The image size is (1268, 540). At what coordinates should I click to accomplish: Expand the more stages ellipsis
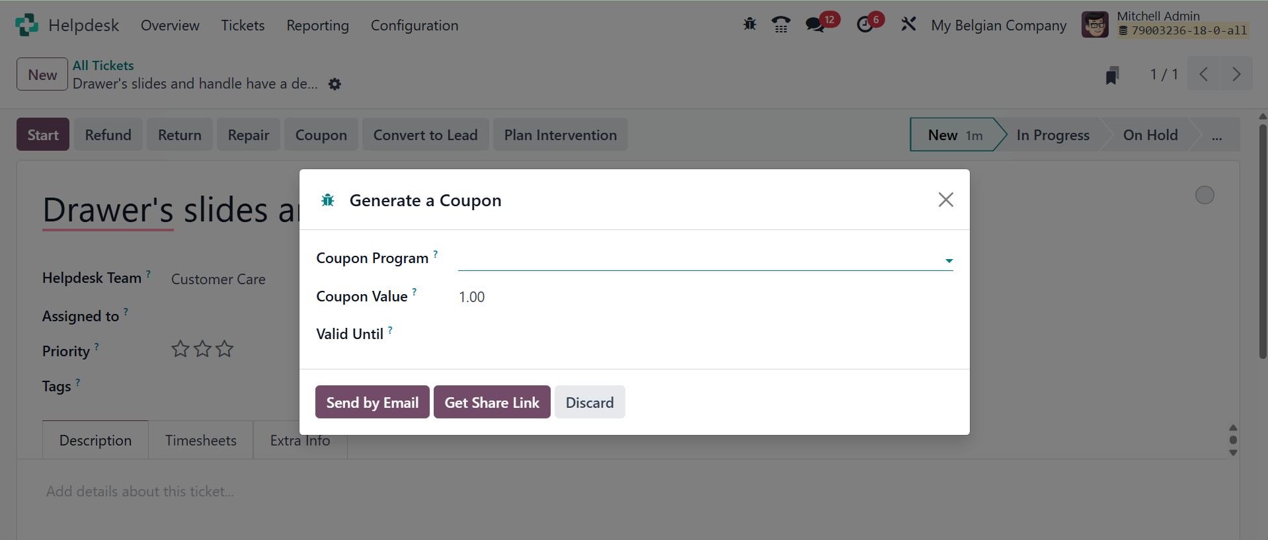tap(1216, 135)
